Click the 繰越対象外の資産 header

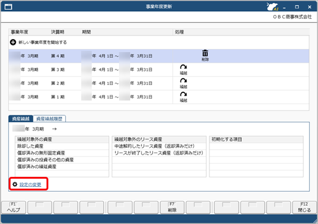pyautogui.click(x=62, y=140)
